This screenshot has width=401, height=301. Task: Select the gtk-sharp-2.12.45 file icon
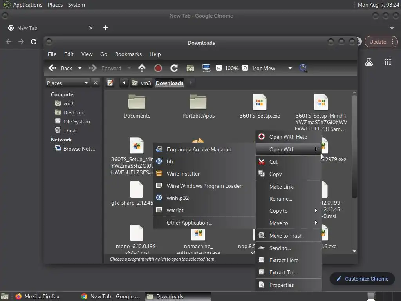coord(137,189)
